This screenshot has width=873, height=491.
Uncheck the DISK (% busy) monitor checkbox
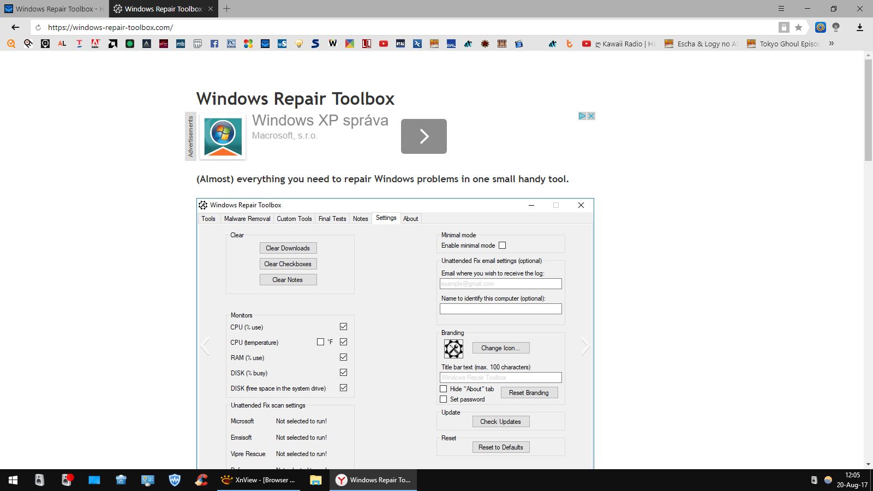344,373
